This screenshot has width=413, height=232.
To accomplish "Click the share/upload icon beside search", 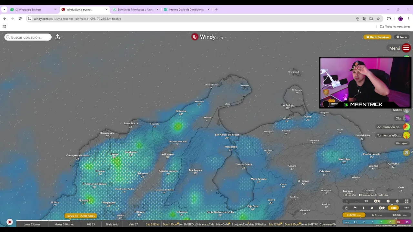I will [x=57, y=37].
